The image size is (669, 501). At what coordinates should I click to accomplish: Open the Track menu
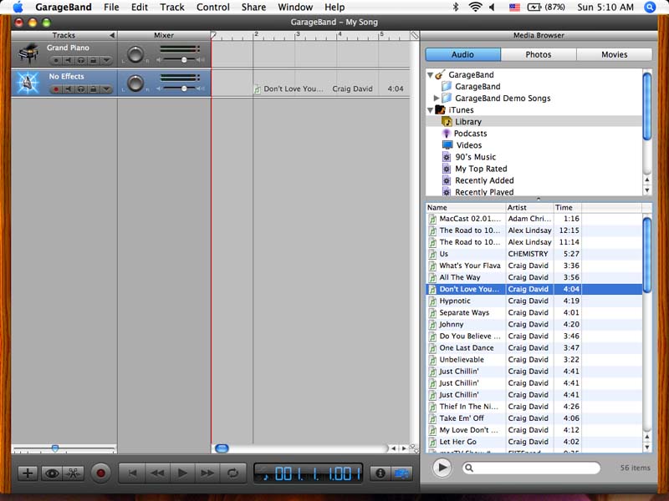tap(172, 8)
